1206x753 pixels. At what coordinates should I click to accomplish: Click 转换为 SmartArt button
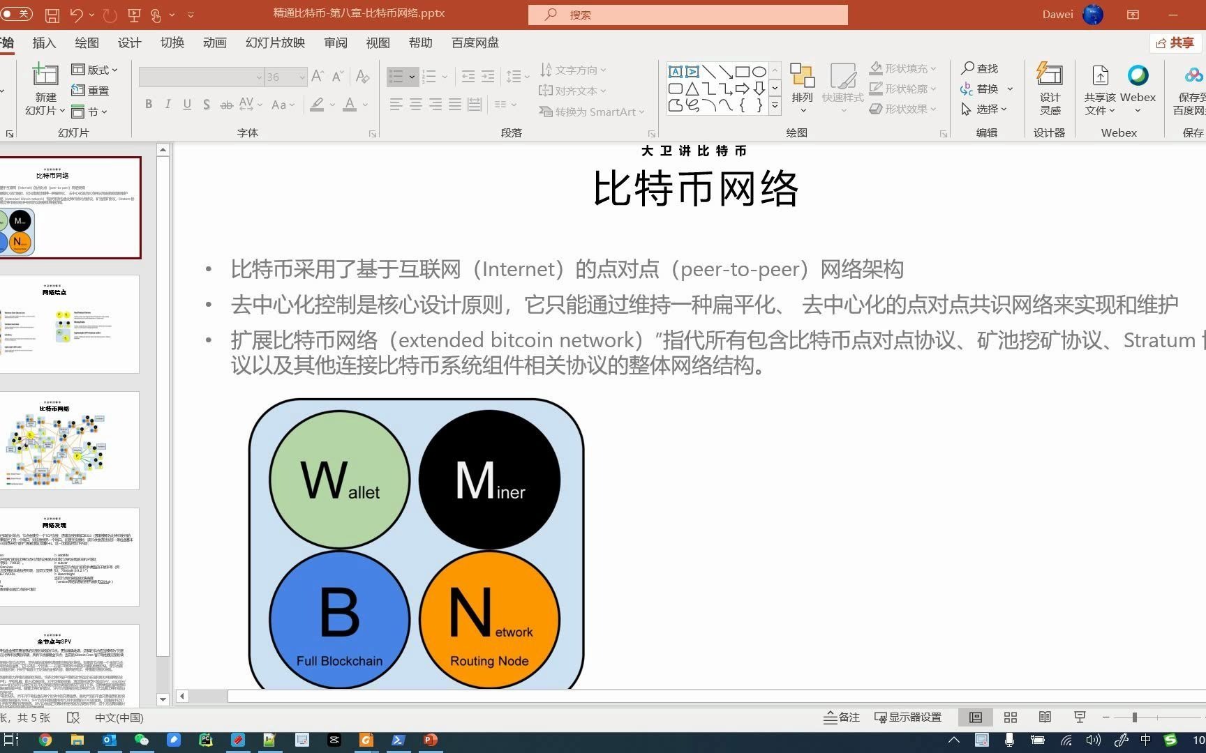point(591,112)
